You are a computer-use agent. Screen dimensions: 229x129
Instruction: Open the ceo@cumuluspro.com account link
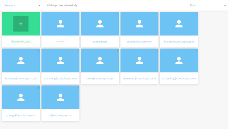139,42
